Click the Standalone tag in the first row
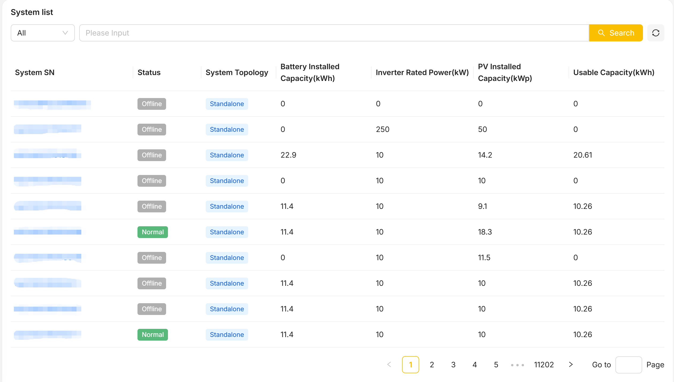The image size is (674, 382). point(227,104)
